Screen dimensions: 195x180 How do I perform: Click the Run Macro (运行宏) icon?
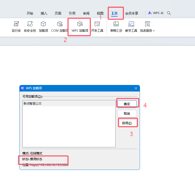pos(16,27)
